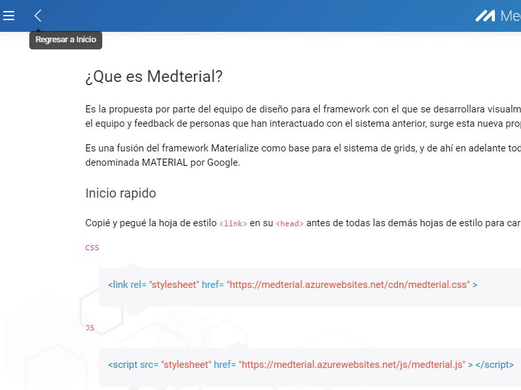521x390 pixels.
Task: Click the medterial.css CDN URL
Action: coord(348,285)
